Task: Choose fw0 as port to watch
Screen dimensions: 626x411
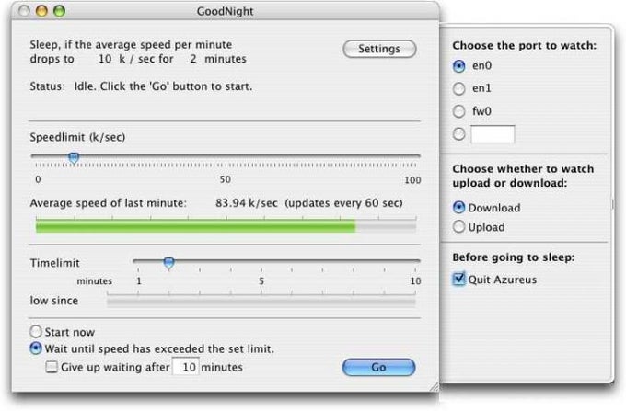Action: pyautogui.click(x=459, y=111)
